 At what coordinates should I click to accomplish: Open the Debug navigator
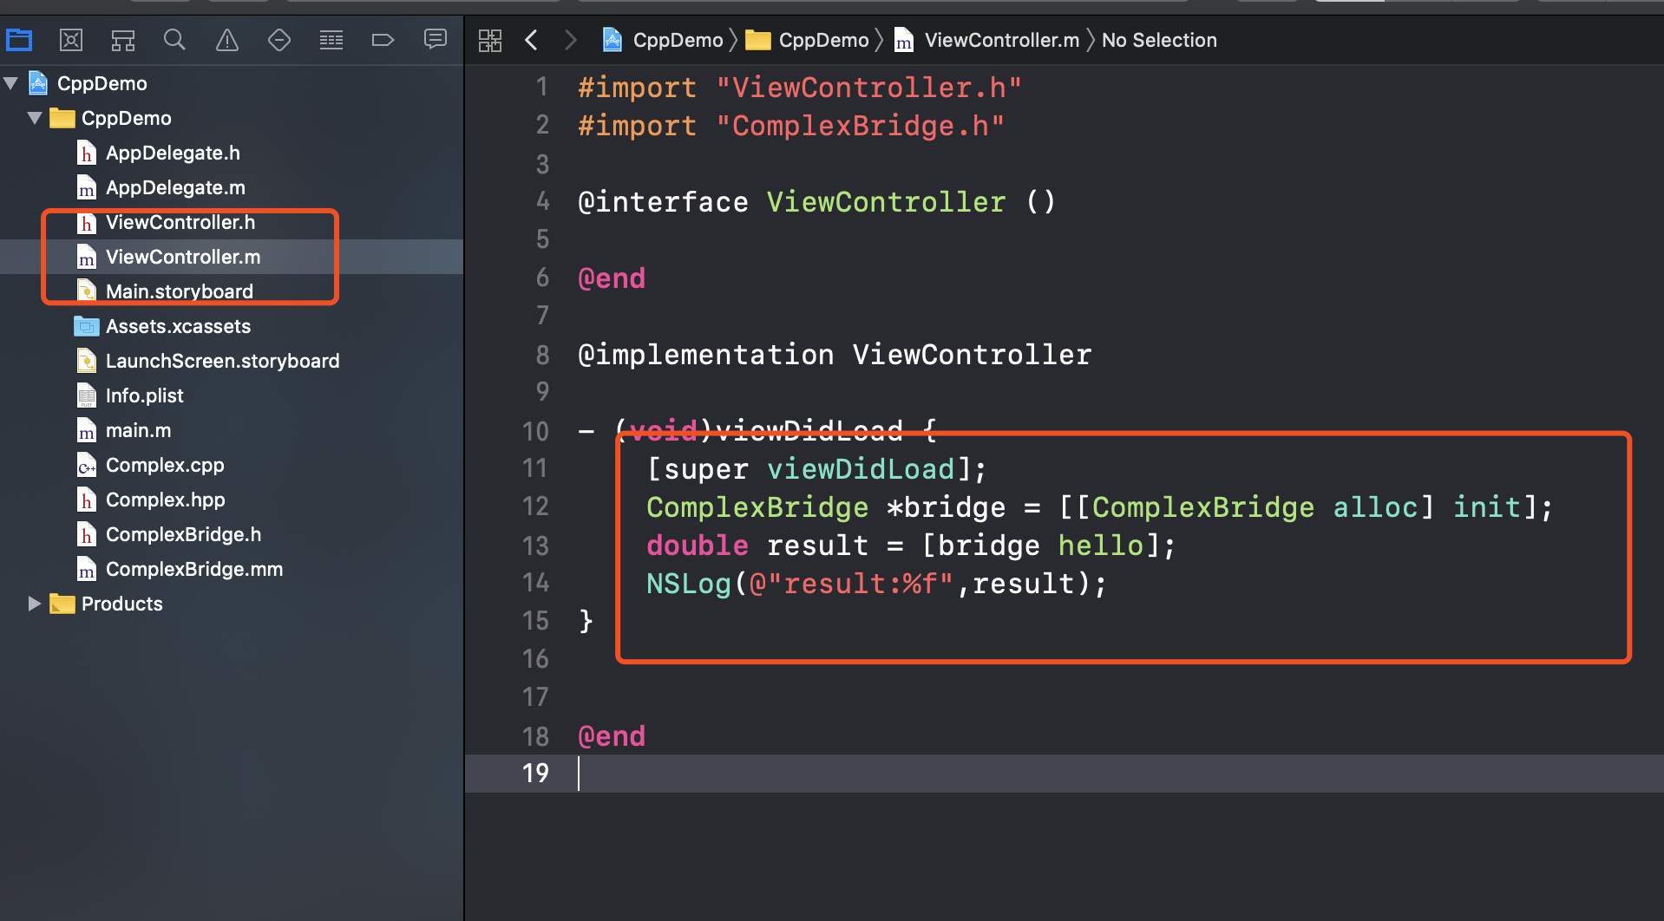[331, 40]
